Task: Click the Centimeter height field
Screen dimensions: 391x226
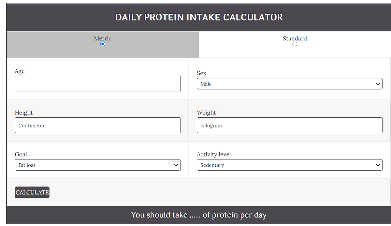Action: click(x=97, y=125)
